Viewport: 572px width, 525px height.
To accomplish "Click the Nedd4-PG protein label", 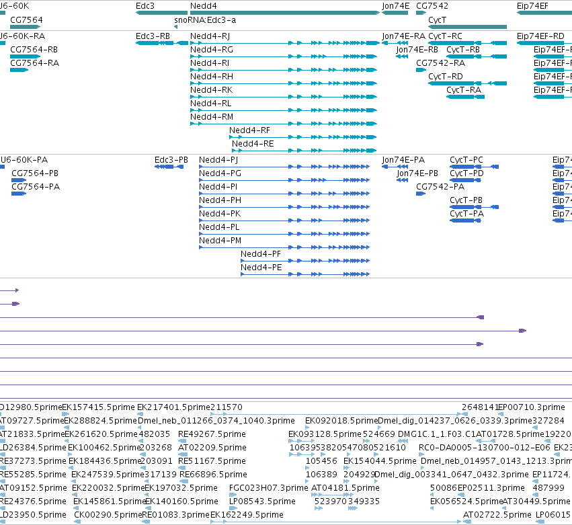I will point(220,173).
